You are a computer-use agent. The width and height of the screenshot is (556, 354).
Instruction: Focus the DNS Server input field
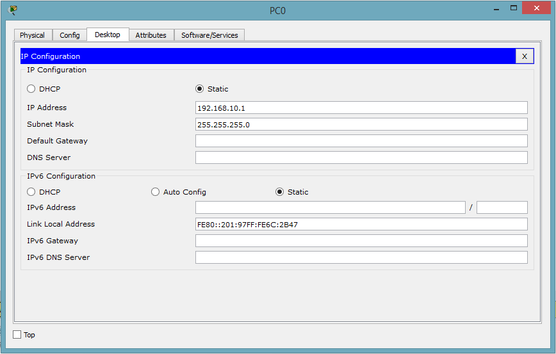[x=361, y=157]
